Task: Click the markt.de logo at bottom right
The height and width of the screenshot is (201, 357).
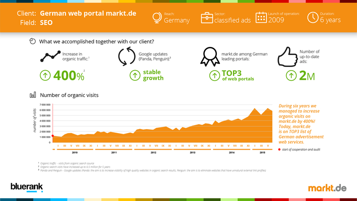Action: tap(327, 188)
